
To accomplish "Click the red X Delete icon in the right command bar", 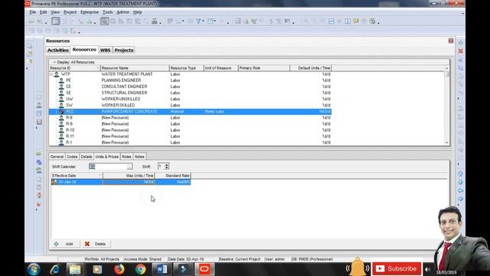I will click(x=461, y=51).
